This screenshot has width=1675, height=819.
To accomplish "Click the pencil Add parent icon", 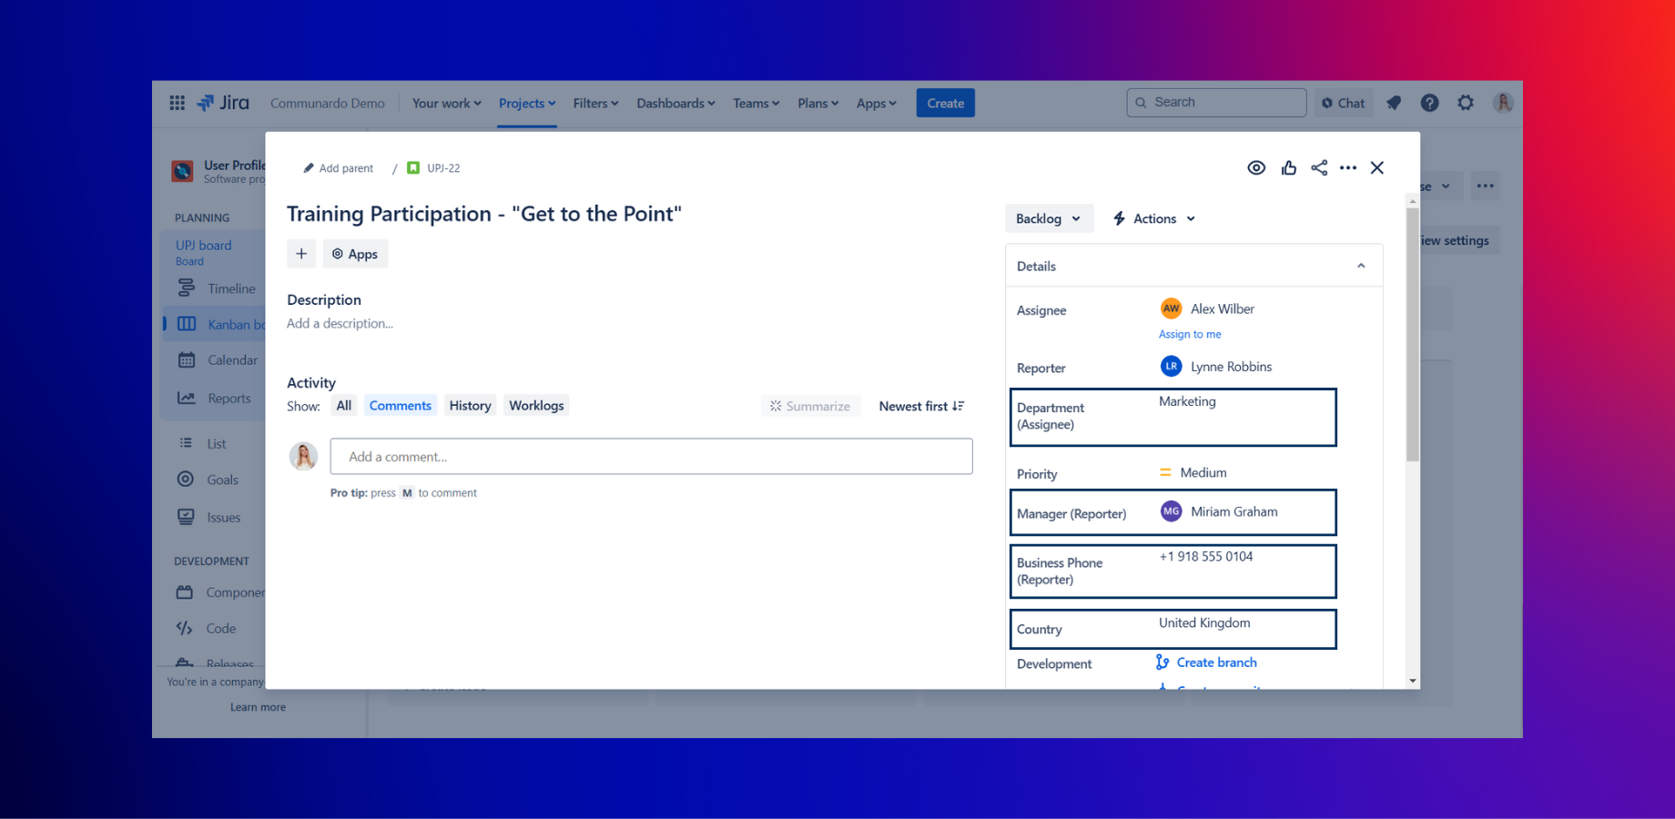I will [x=309, y=167].
